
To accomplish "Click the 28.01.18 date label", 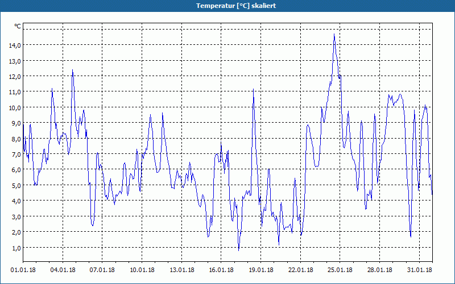I will (379, 270).
